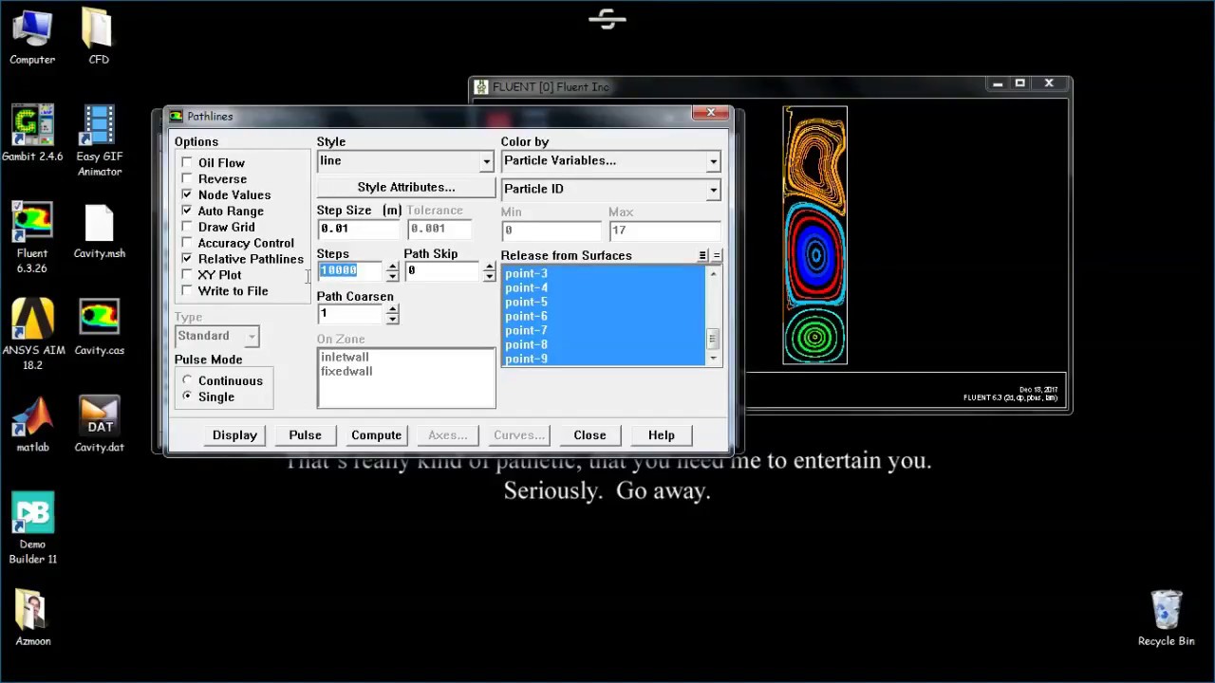
Task: Uncheck the Auto Range option
Action: click(x=187, y=212)
